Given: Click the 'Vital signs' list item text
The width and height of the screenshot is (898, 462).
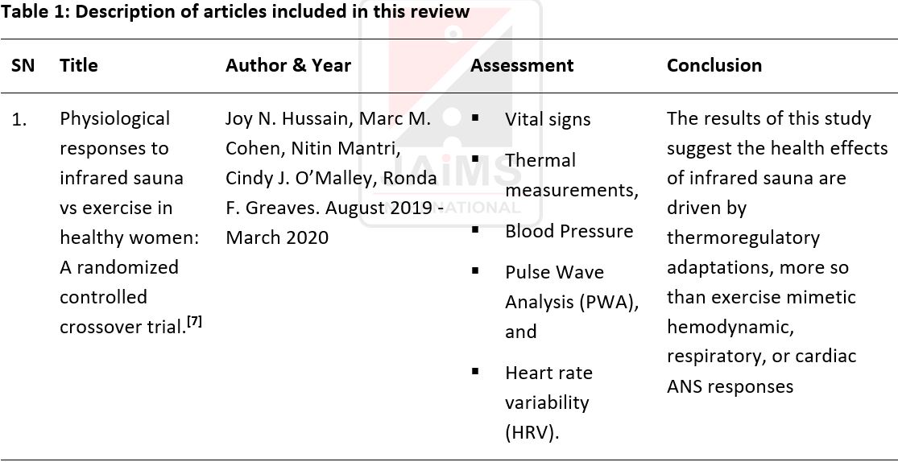Looking at the screenshot, I should pyautogui.click(x=548, y=120).
